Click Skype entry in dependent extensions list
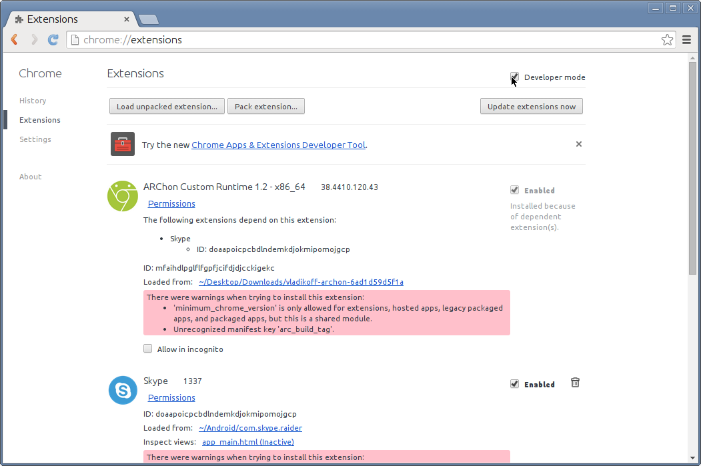 [x=180, y=239]
